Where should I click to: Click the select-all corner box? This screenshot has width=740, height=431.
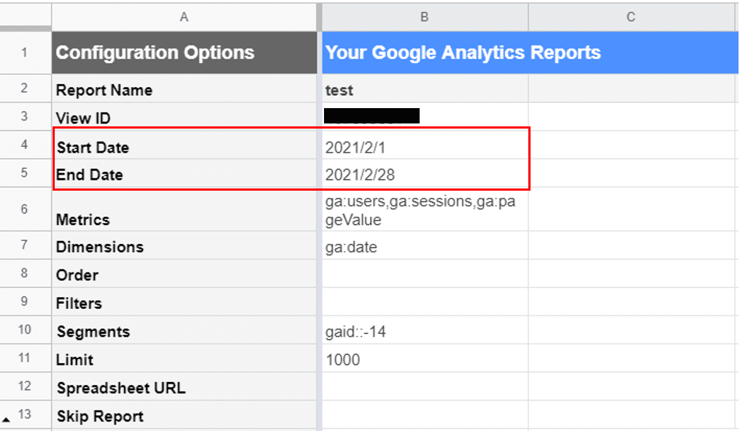click(26, 16)
